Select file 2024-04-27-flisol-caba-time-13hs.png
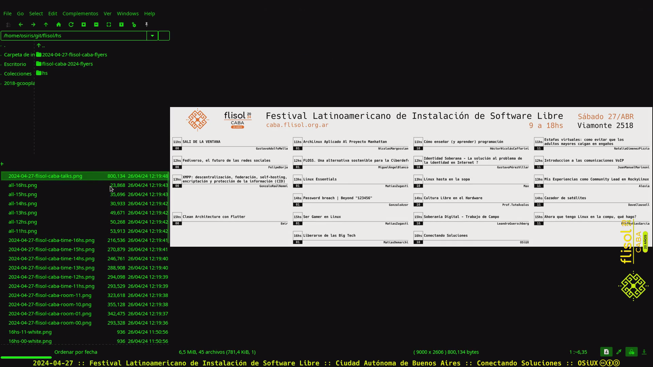This screenshot has width=653, height=367. pyautogui.click(x=85, y=268)
